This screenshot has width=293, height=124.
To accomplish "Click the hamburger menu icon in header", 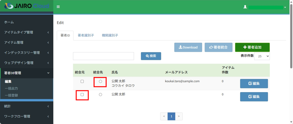I will click(58, 7).
